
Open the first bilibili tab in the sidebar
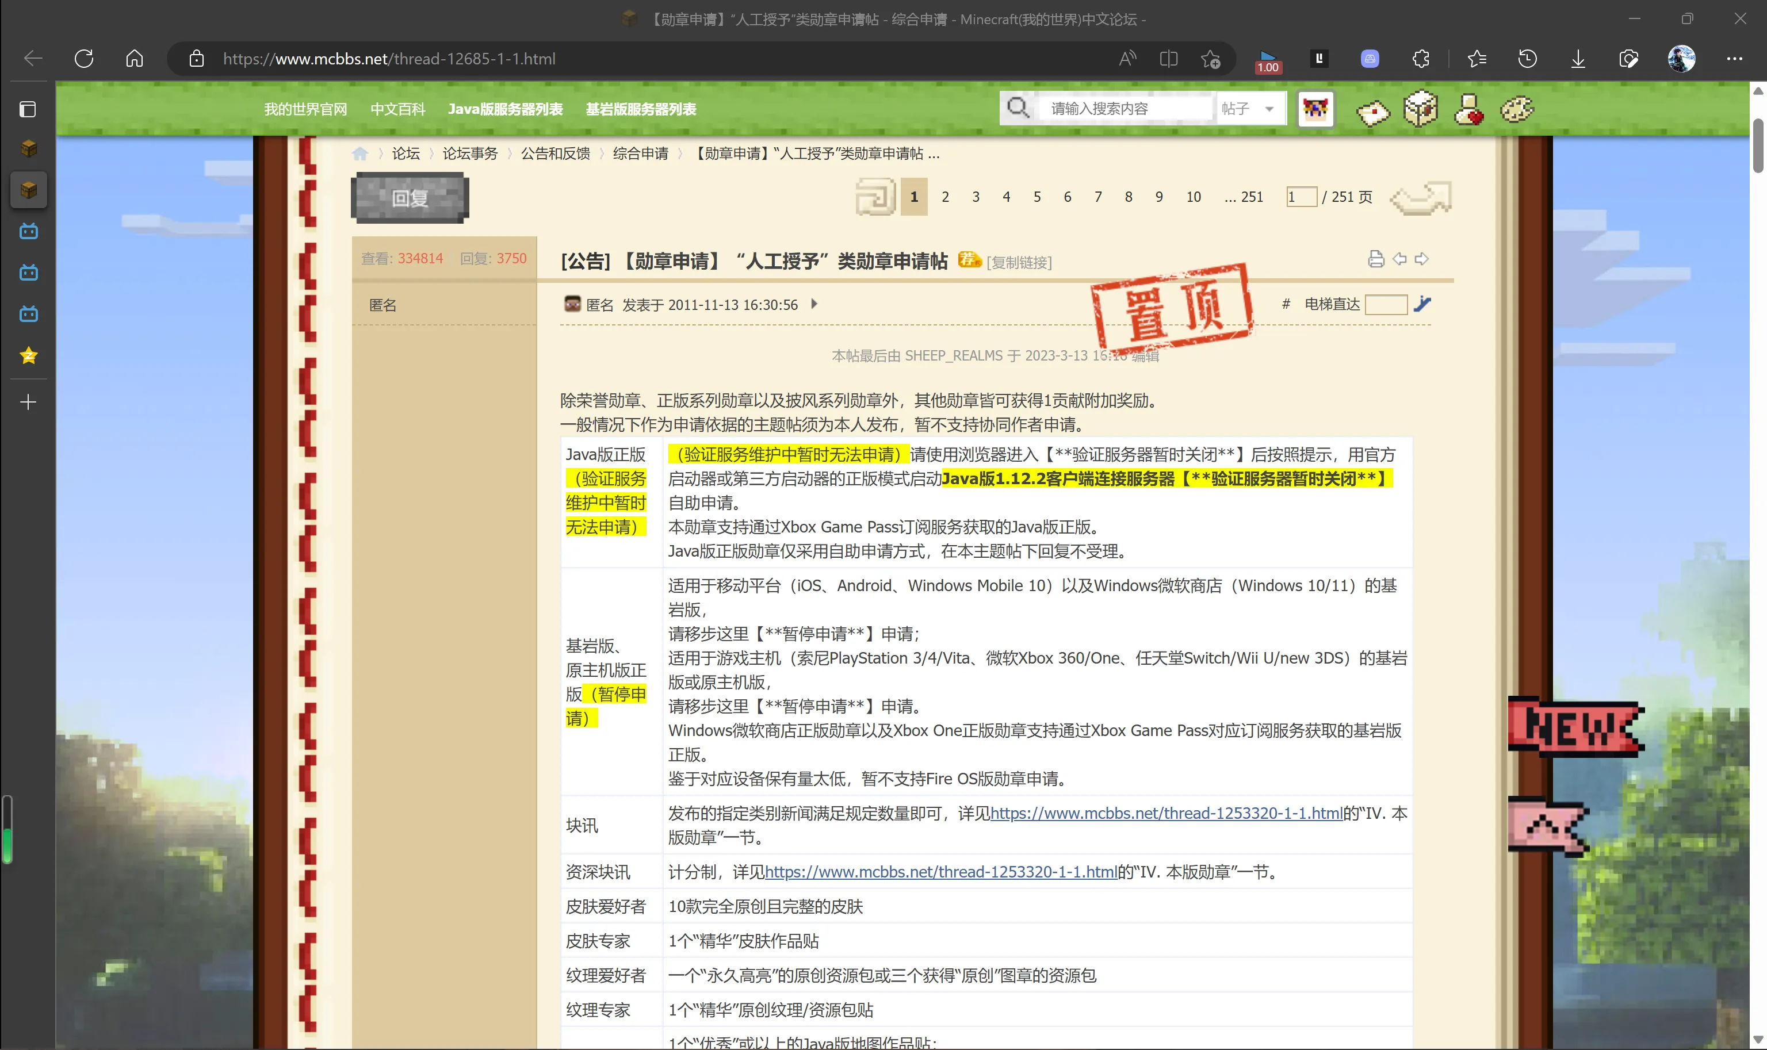[28, 231]
